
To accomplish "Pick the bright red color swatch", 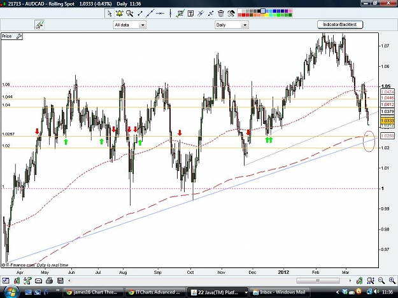I will pyautogui.click(x=243, y=15).
